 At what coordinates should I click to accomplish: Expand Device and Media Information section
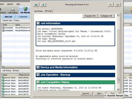click(38, 67)
